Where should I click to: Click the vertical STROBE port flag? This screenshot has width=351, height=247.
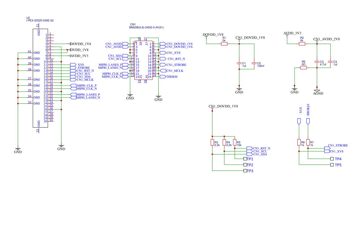[308, 121]
